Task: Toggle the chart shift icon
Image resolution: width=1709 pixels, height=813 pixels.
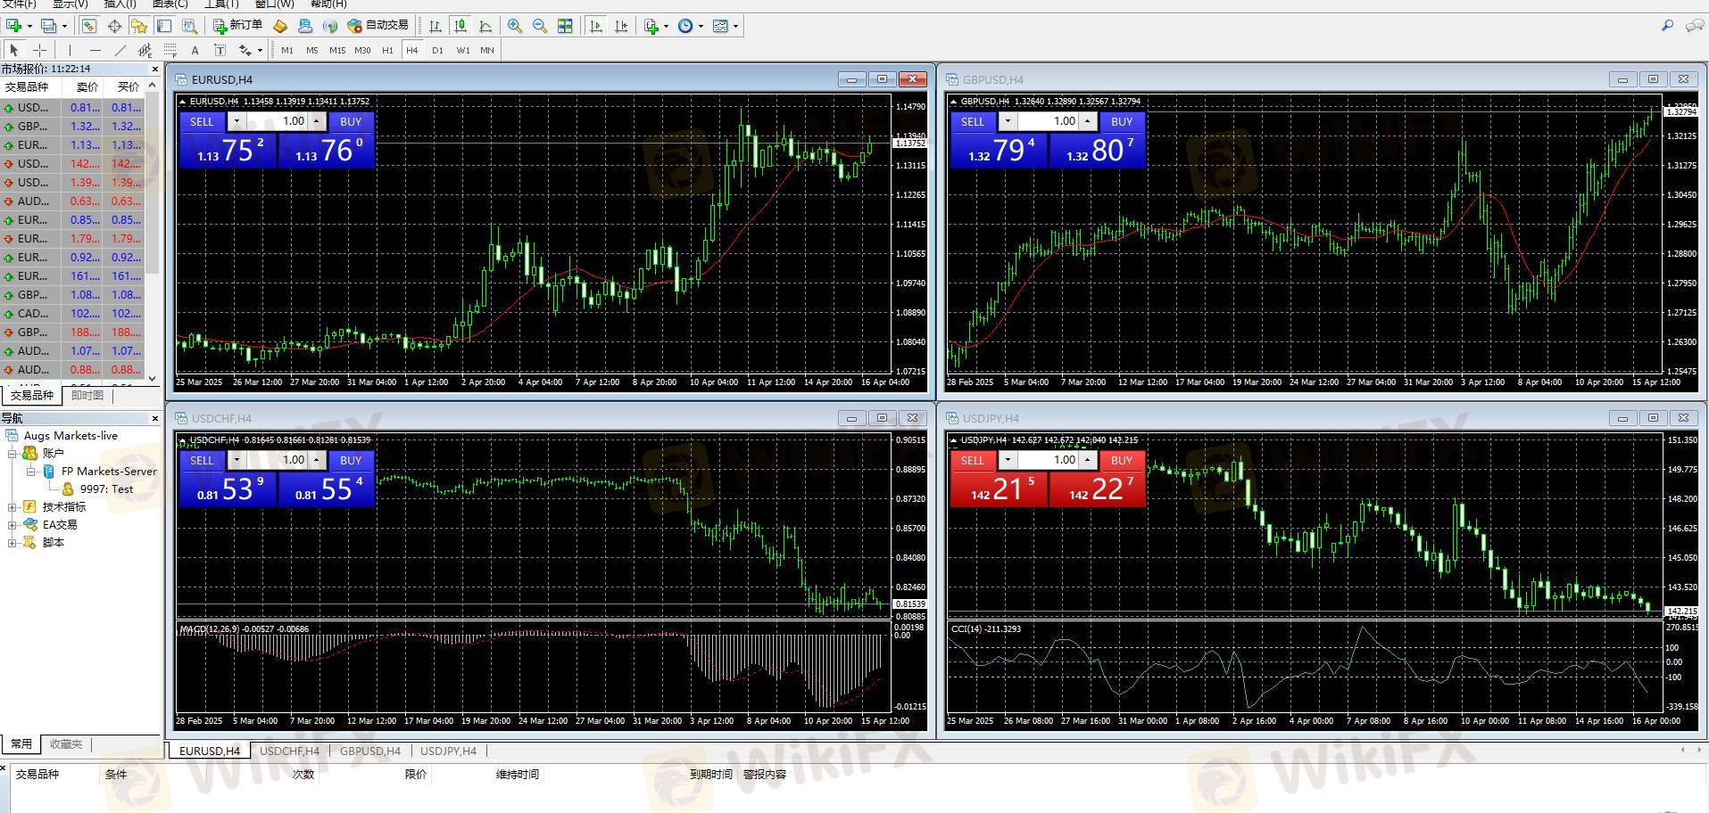Action: [x=621, y=26]
